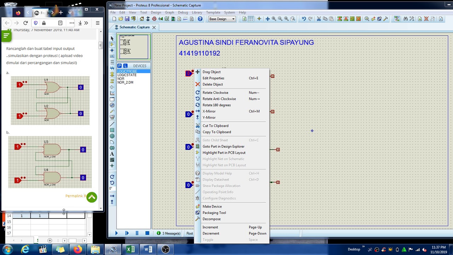453x255 pixels.
Task: Click the X-Mirror horizontal flip tool
Action: pos(112,196)
